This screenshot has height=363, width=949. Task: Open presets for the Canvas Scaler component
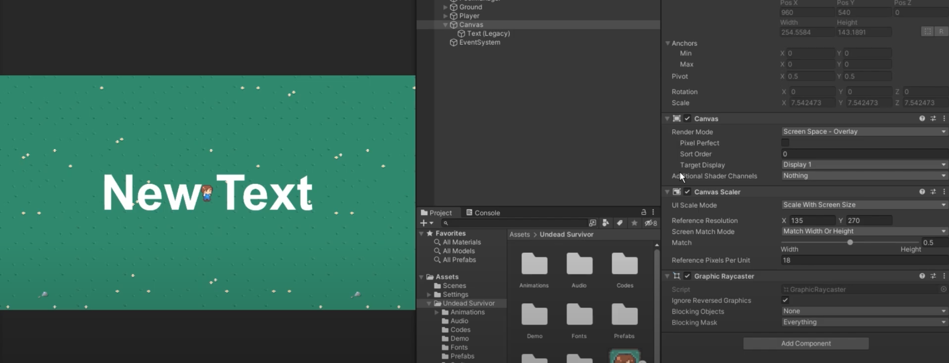click(933, 192)
